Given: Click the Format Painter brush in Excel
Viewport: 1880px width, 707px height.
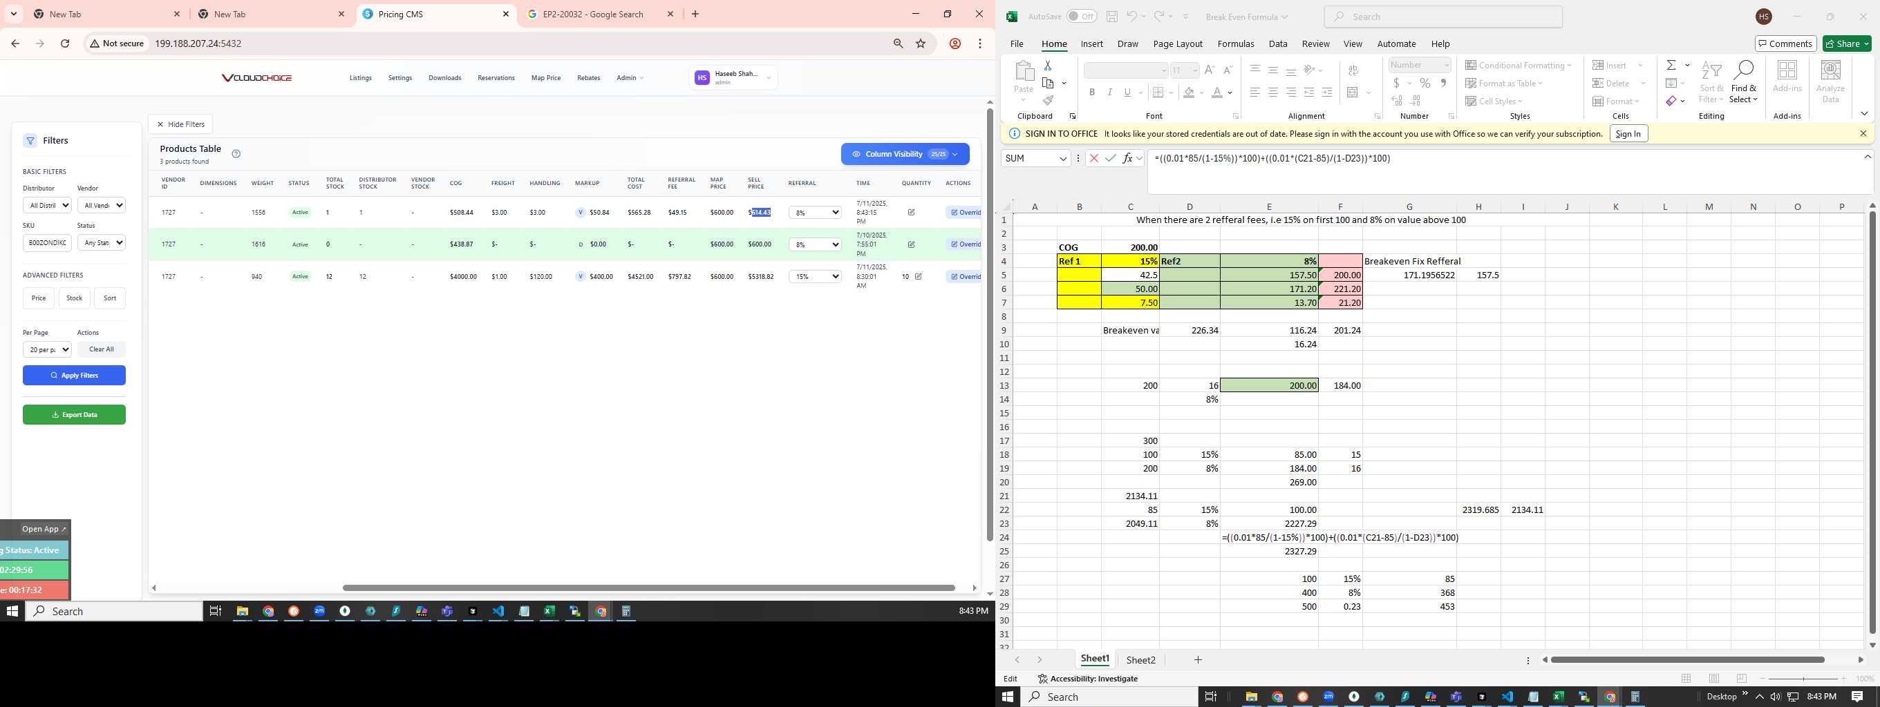Looking at the screenshot, I should pyautogui.click(x=1048, y=101).
